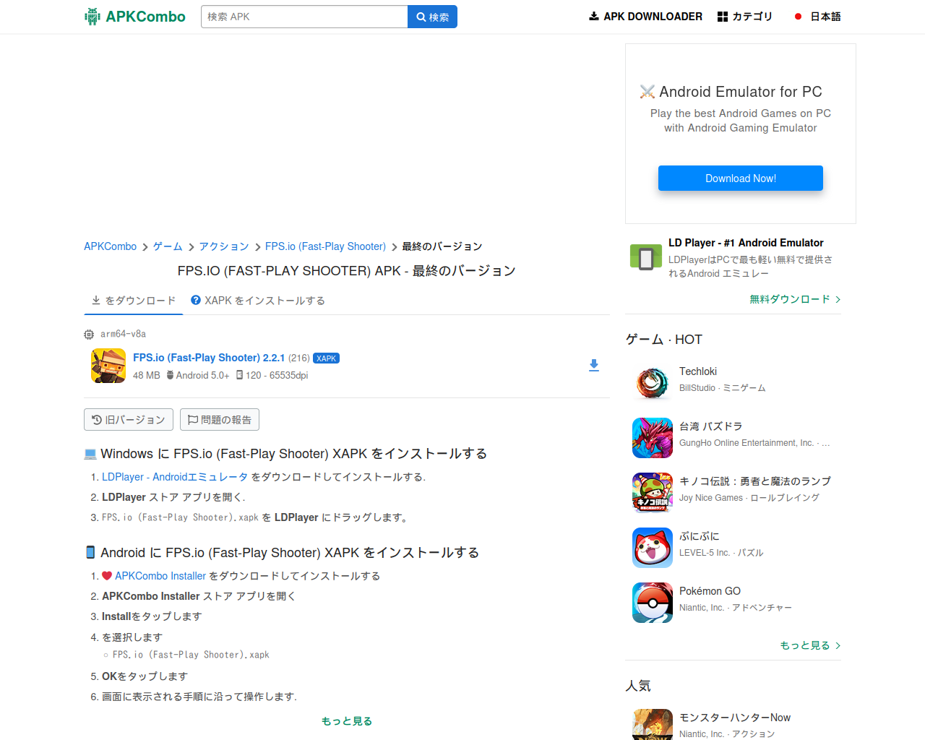925x740 pixels.
Task: Open the Techloki game title
Action: click(x=698, y=371)
